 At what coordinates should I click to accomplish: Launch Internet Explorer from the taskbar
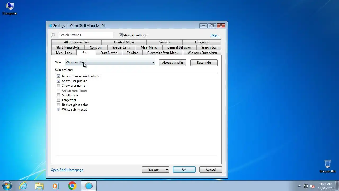coord(23,186)
